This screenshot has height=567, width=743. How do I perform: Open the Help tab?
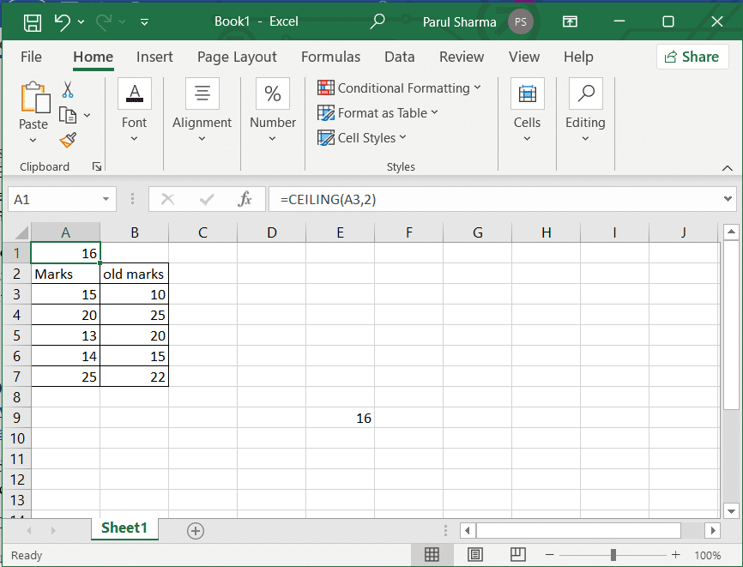point(578,57)
